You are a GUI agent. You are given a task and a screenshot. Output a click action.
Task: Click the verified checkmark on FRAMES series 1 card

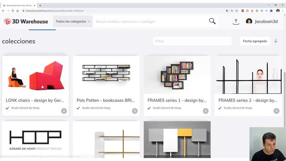pyautogui.click(x=149, y=108)
